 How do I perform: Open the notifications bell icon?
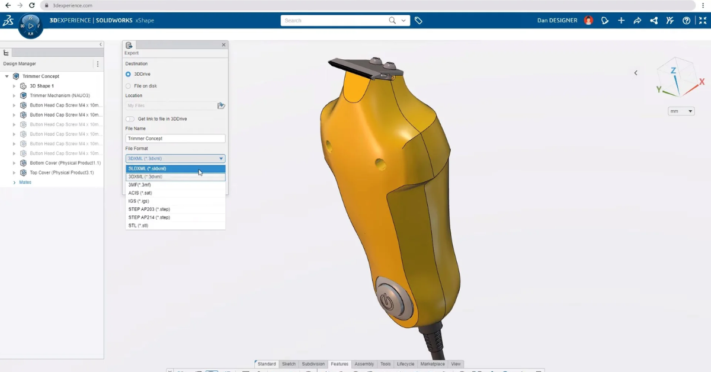pyautogui.click(x=605, y=20)
